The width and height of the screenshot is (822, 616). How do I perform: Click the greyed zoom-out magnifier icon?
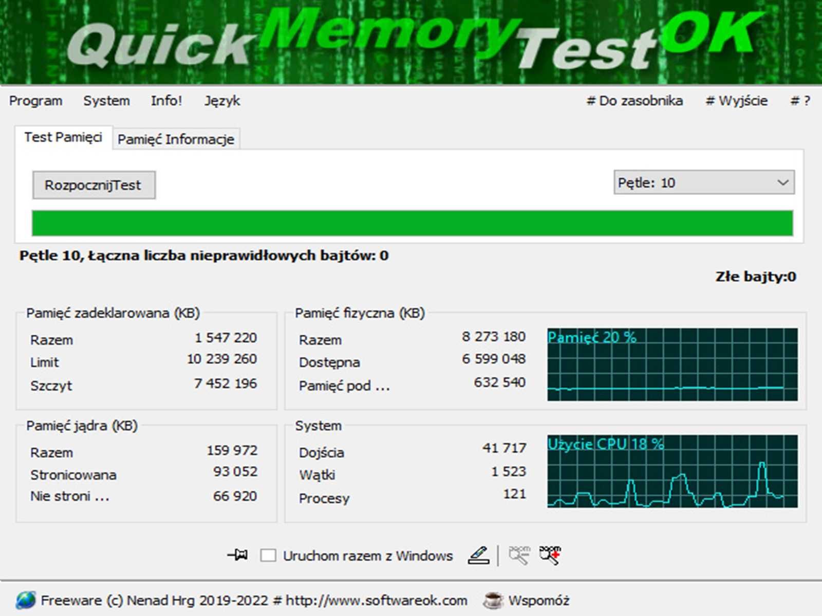click(x=519, y=555)
